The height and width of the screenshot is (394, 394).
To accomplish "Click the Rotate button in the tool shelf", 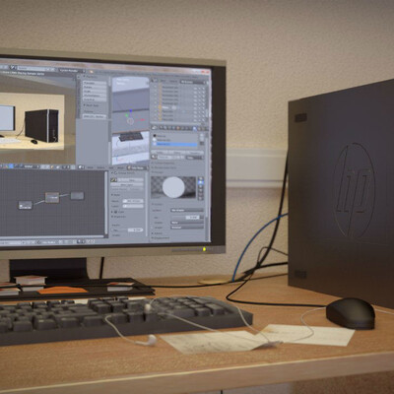I will pos(95,87).
